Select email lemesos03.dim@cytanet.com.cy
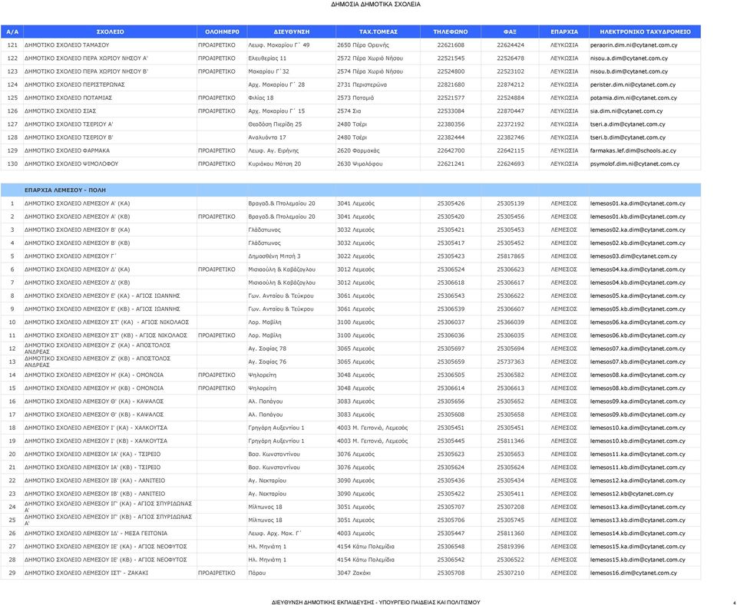The width and height of the screenshot is (737, 605). pos(633,256)
